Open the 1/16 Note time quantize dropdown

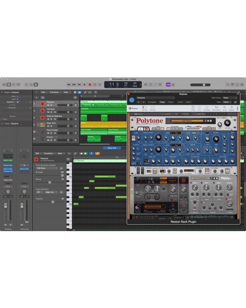(47, 168)
